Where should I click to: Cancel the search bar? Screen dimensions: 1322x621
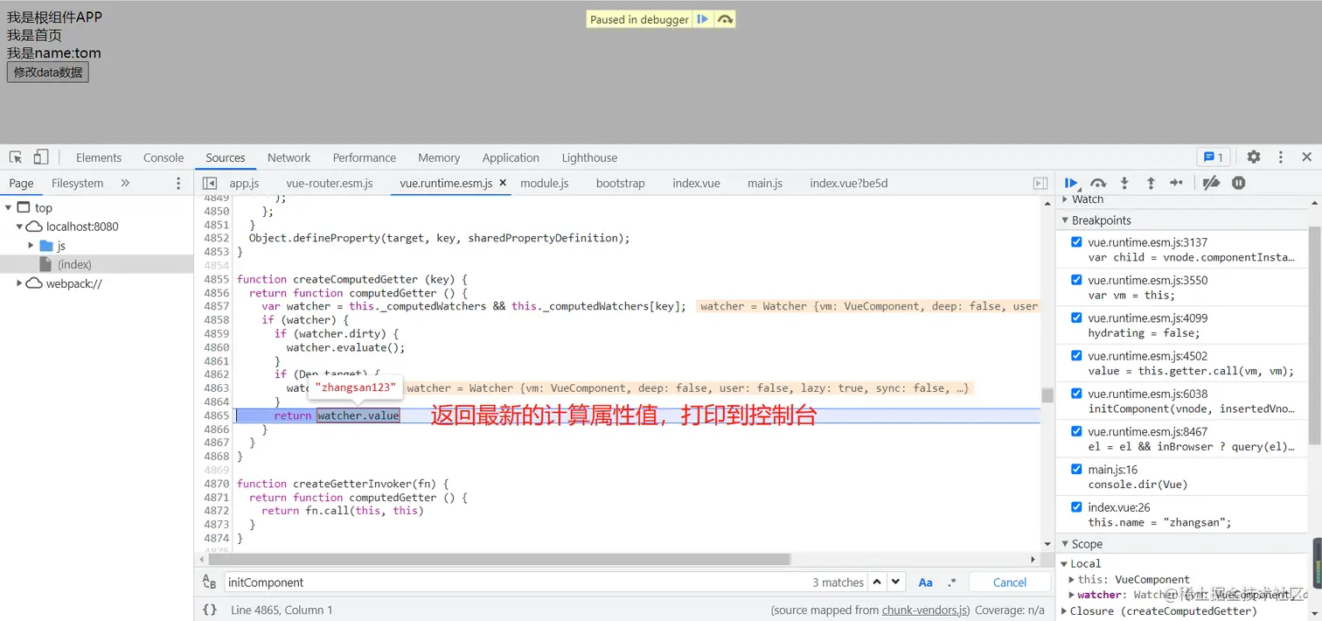(x=1010, y=583)
